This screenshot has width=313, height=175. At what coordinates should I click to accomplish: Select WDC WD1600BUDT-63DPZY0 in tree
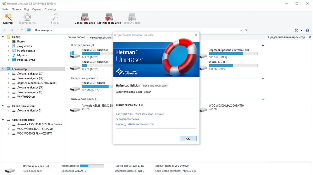[x=35, y=129]
